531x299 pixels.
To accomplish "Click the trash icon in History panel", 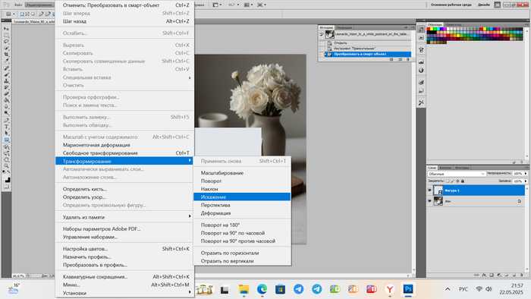I will click(408, 59).
